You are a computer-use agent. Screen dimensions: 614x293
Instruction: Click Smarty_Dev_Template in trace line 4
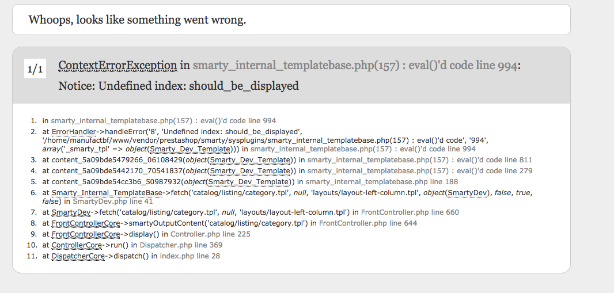251,171
